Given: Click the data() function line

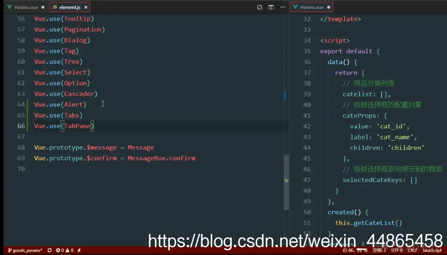Looking at the screenshot, I should 342,62.
